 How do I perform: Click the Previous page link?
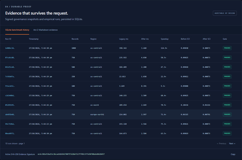click(x=222, y=144)
